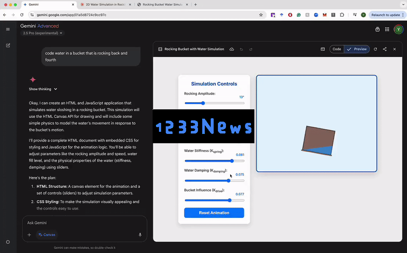Click the rocking bucket in the simulation canvas

pyautogui.click(x=318, y=141)
